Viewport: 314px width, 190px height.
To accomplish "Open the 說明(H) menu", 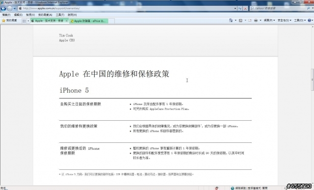I will pos(72,15).
